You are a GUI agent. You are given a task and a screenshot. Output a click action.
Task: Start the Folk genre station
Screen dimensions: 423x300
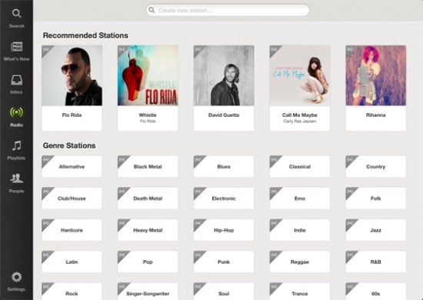tap(376, 198)
